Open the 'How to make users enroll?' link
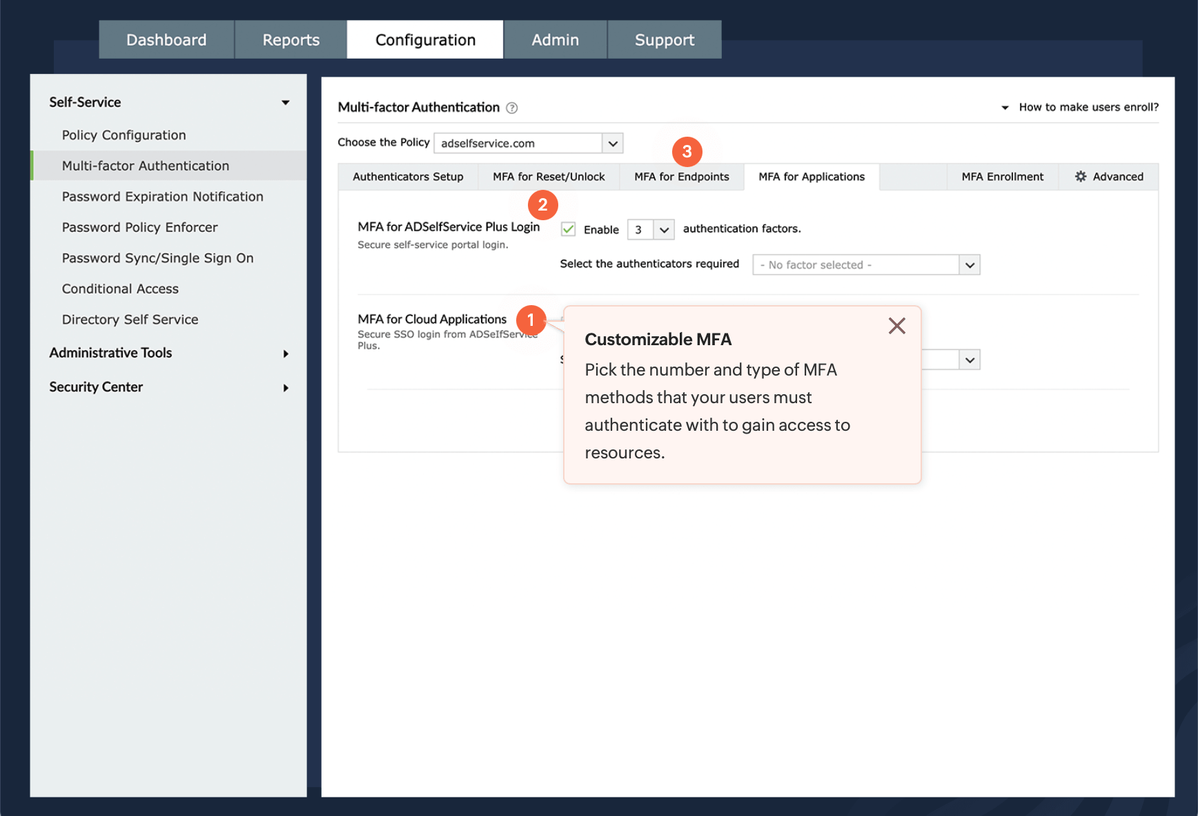This screenshot has height=816, width=1198. coord(1089,107)
